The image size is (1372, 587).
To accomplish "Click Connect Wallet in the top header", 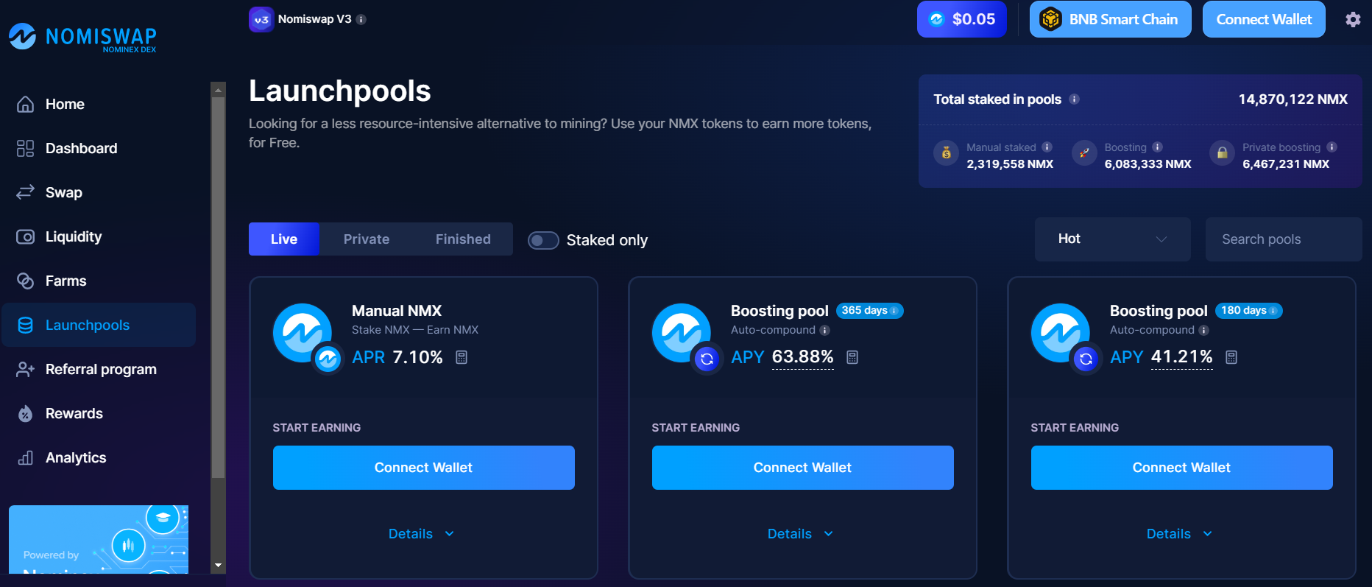I will [1264, 19].
